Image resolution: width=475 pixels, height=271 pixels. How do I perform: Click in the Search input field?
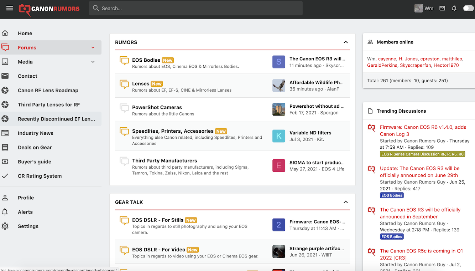[x=196, y=8]
